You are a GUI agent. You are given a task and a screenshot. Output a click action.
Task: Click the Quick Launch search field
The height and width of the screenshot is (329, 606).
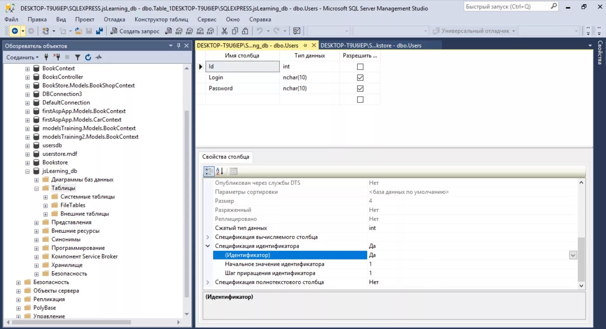[x=507, y=6]
